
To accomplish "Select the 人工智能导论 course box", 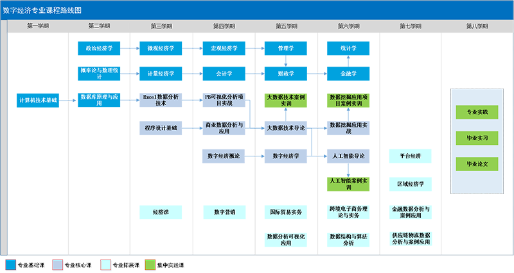I will tap(348, 156).
